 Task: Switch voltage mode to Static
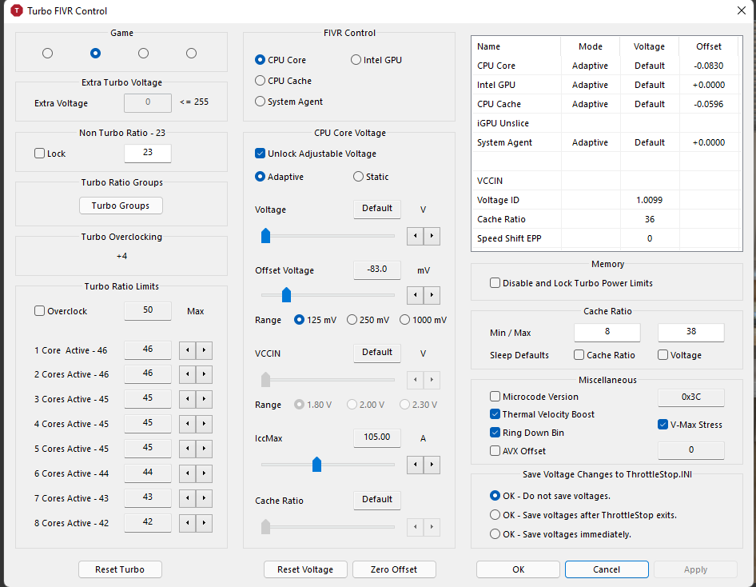coord(371,177)
